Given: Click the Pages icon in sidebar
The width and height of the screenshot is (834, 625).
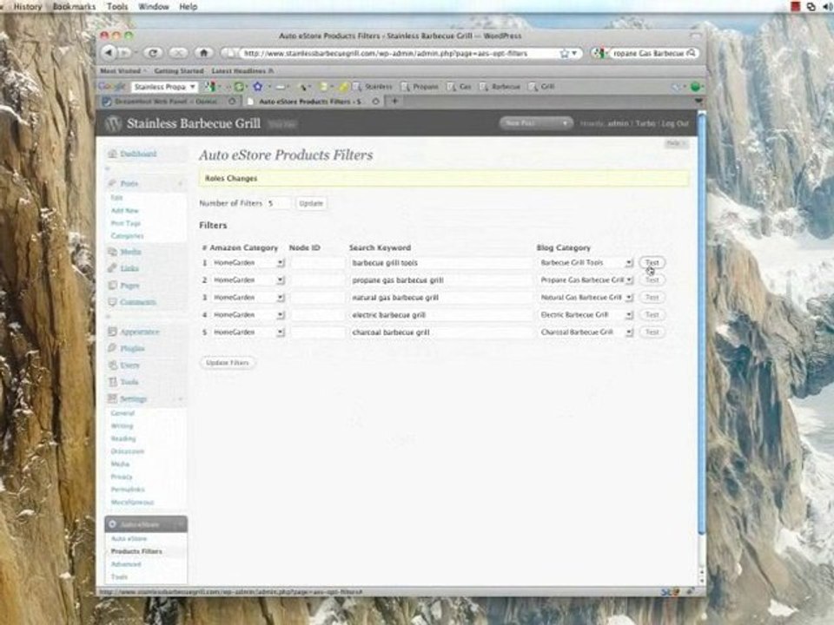Looking at the screenshot, I should (x=112, y=286).
